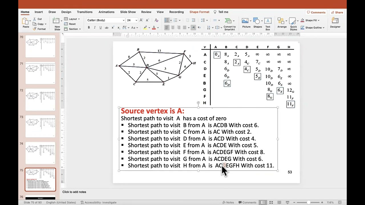365x205 pixels.
Task: Toggle left-to-right text direction
Action: pyautogui.click(x=193, y=28)
